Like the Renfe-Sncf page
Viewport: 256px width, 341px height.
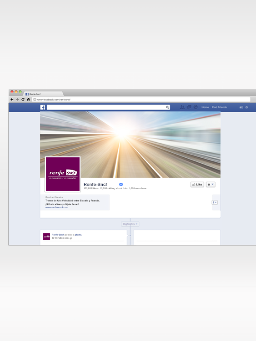click(197, 185)
